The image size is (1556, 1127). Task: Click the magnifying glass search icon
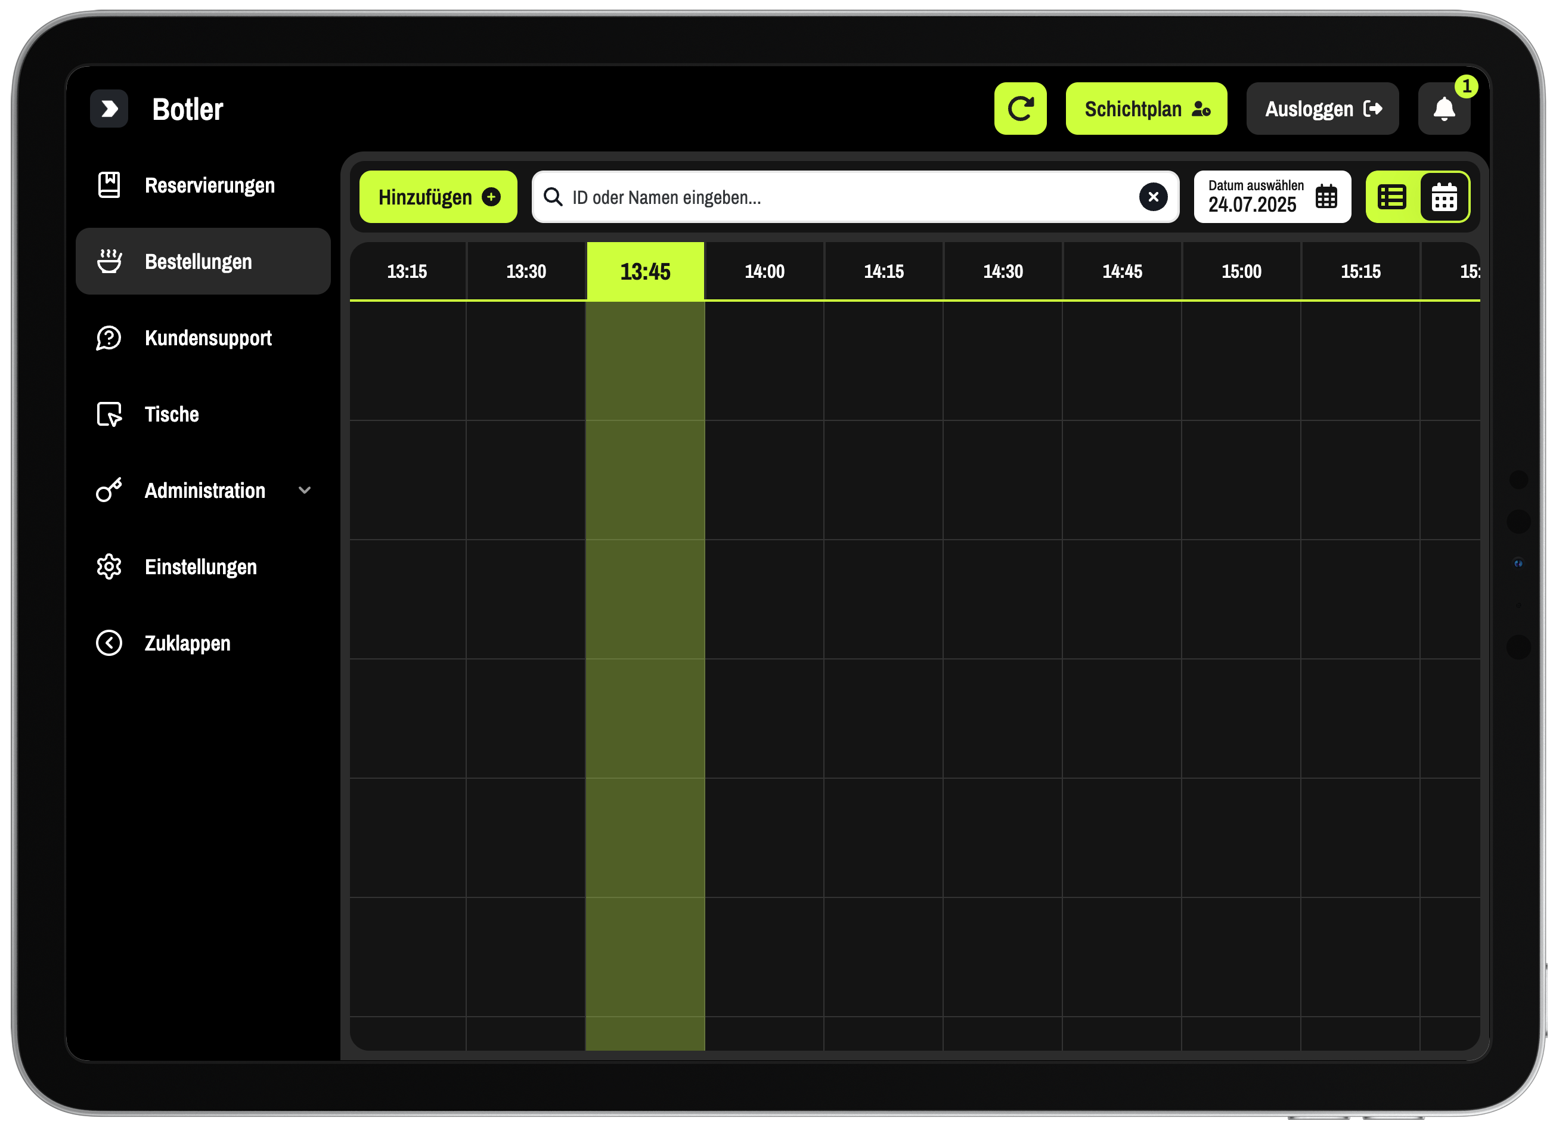pyautogui.click(x=553, y=197)
